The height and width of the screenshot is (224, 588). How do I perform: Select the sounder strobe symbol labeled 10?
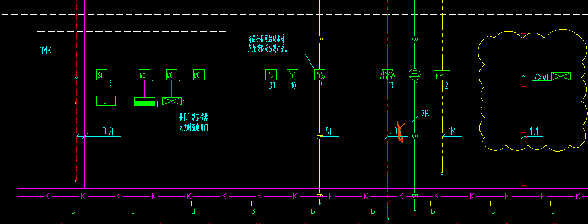(x=387, y=75)
